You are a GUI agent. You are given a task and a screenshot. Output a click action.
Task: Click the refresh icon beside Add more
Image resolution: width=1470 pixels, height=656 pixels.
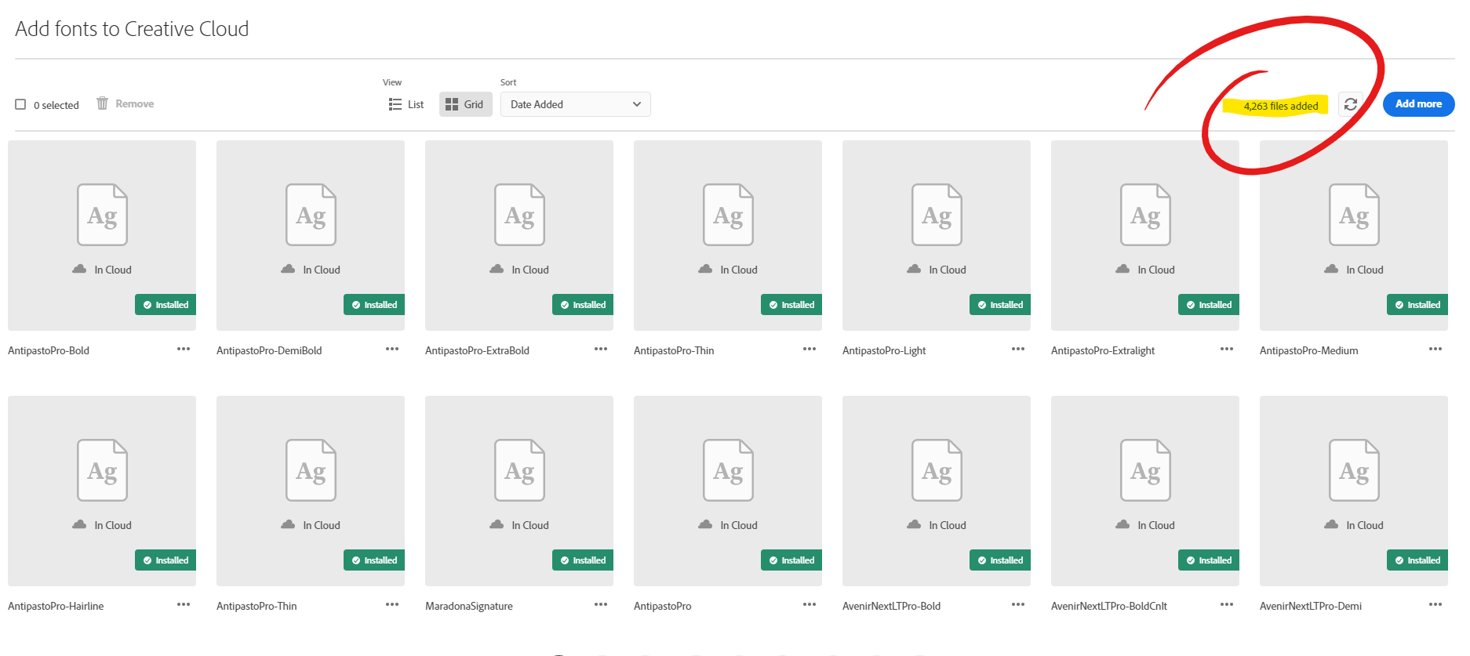(x=1351, y=104)
